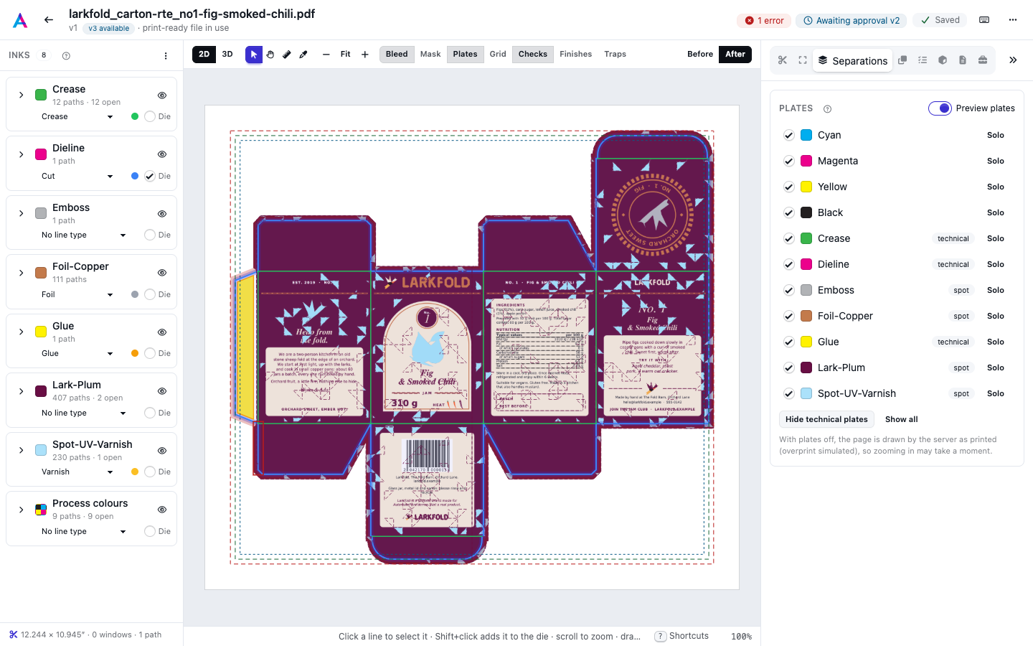1033x646 pixels.
Task: Open the toolbox briefcase panel tab
Action: (983, 60)
